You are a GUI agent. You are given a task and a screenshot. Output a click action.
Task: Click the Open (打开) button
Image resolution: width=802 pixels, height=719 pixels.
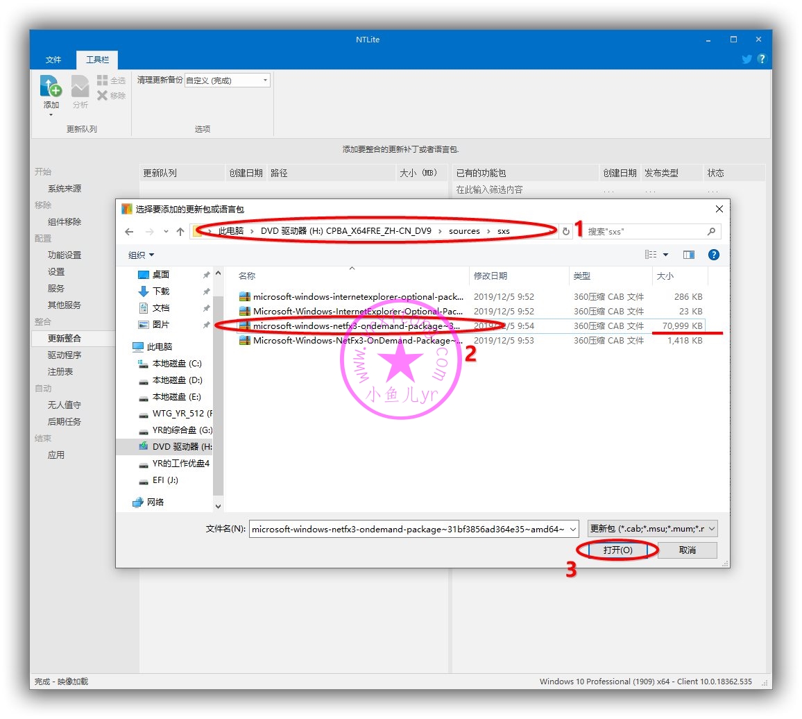(x=618, y=550)
